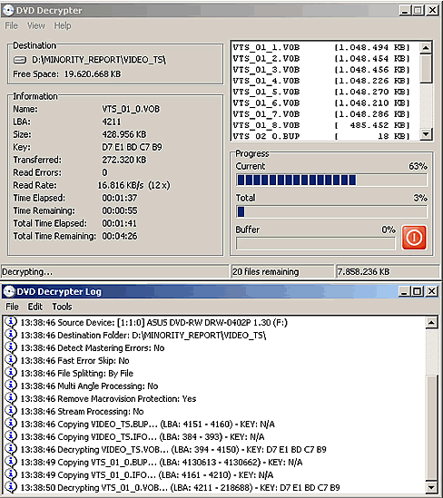Screen dimensions: 443x498
Task: Open the File menu in DVD Decrypter
Action: coord(12,25)
